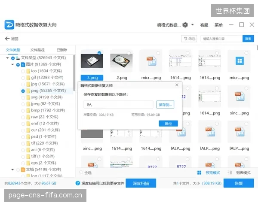The image size is (258, 206).
Task: Click the 列表模式 list icon
Action: tap(230, 173)
